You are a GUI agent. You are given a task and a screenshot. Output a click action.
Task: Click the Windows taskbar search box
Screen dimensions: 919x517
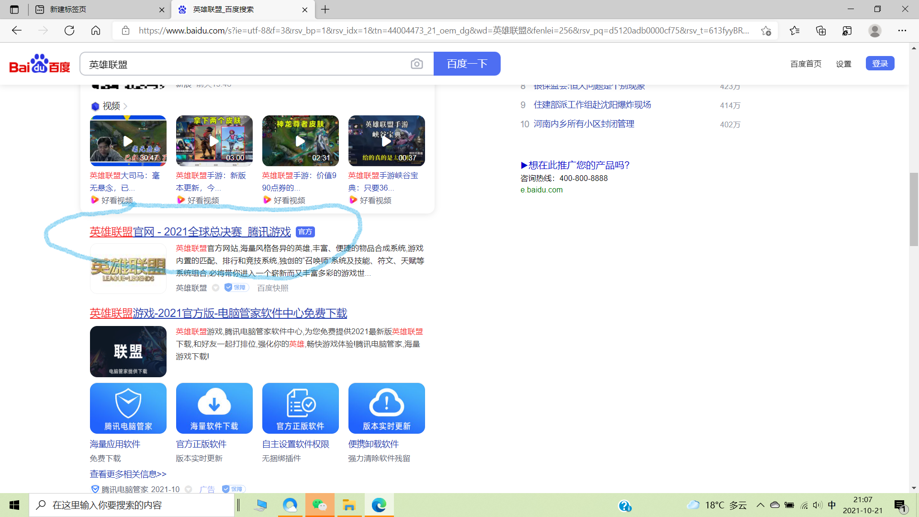pos(132,505)
